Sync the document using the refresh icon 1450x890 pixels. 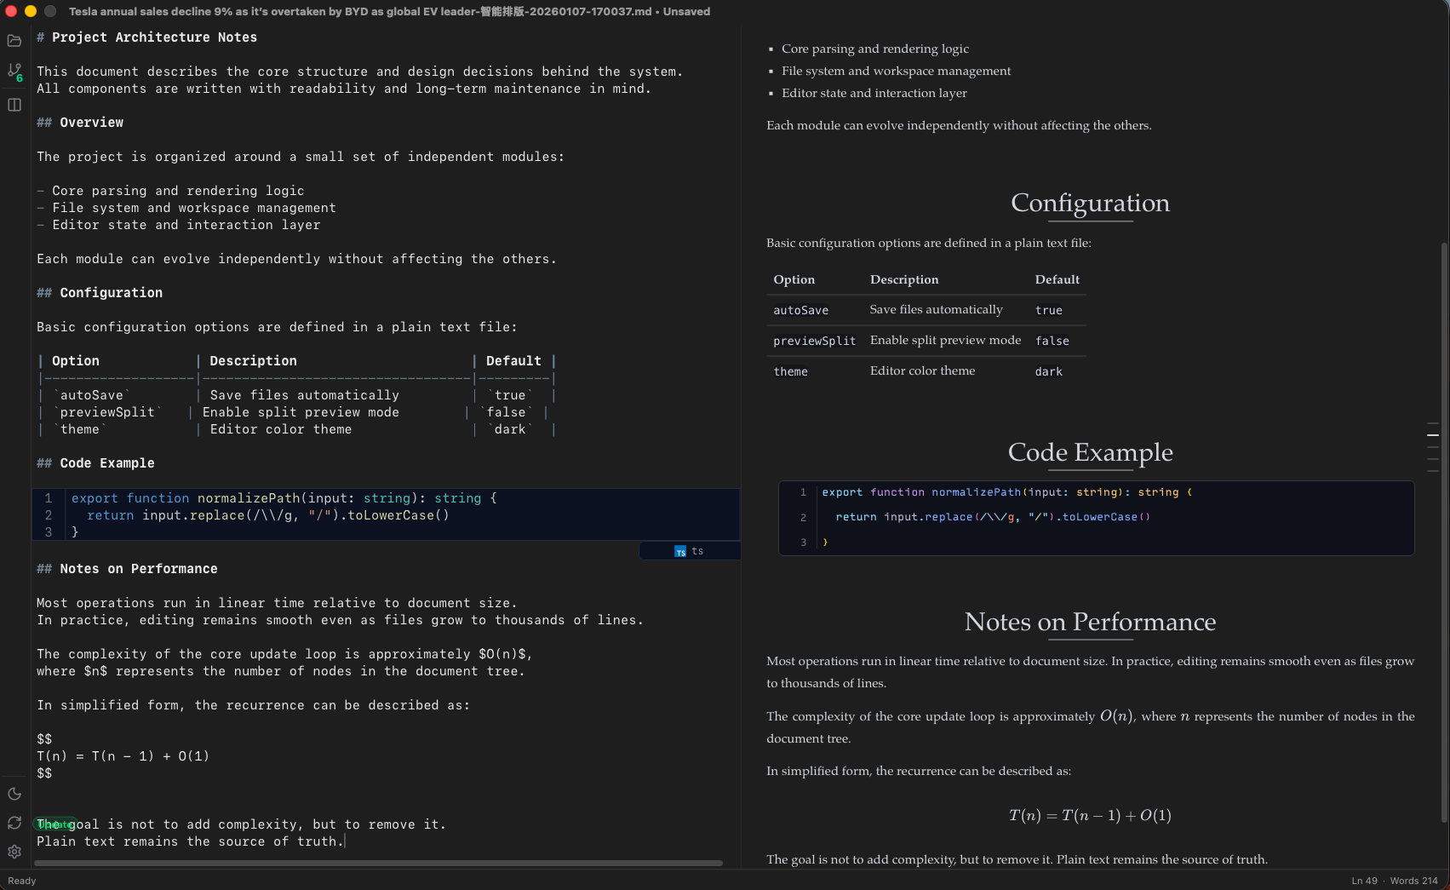coord(14,823)
